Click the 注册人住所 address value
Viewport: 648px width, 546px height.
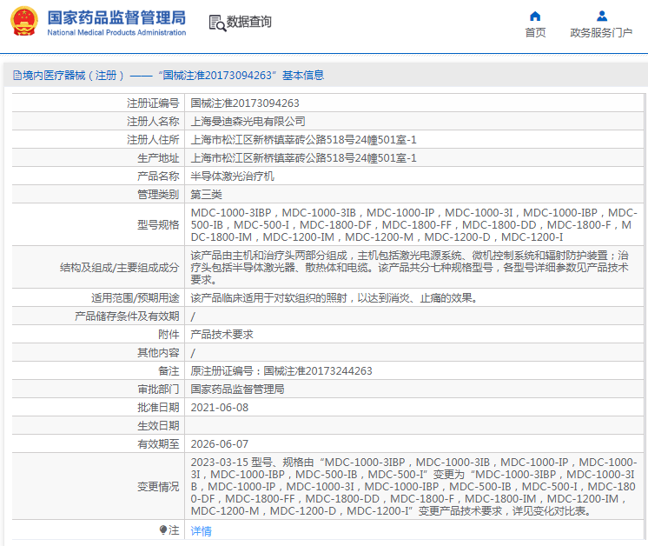click(303, 140)
